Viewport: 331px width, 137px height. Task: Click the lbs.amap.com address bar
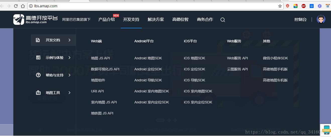tap(155, 6)
